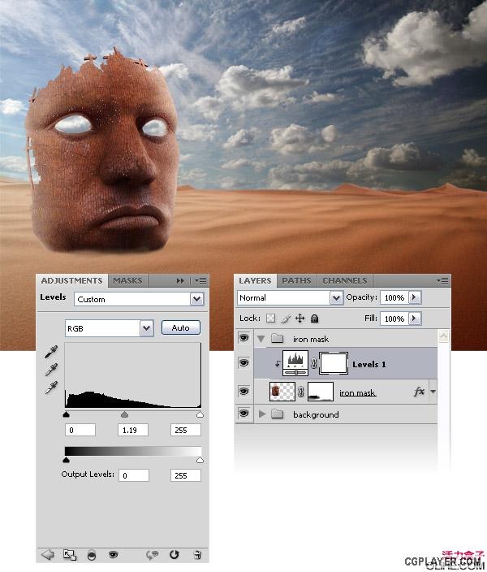The width and height of the screenshot is (487, 572).
Task: Delete this adjustment layer trash icon
Action: [197, 555]
